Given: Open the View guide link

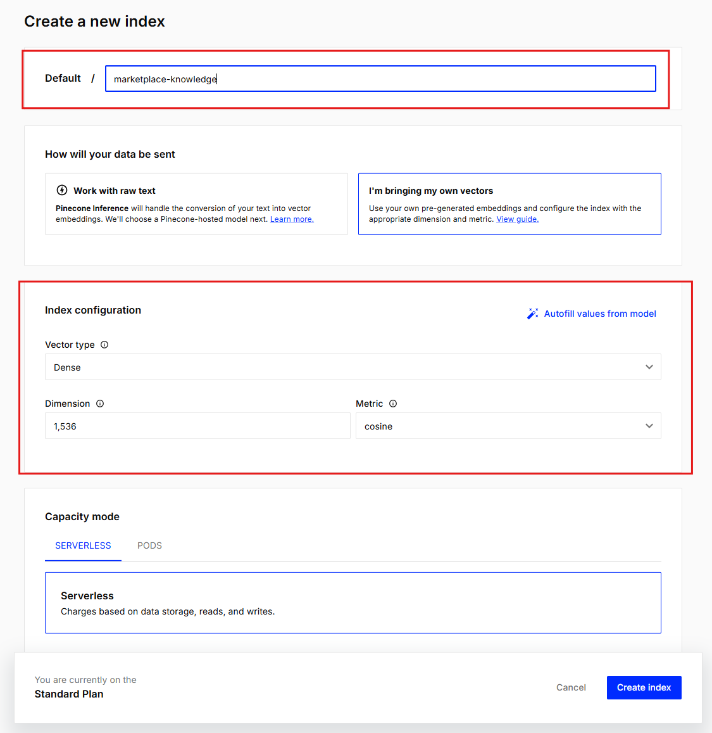Looking at the screenshot, I should (x=517, y=219).
